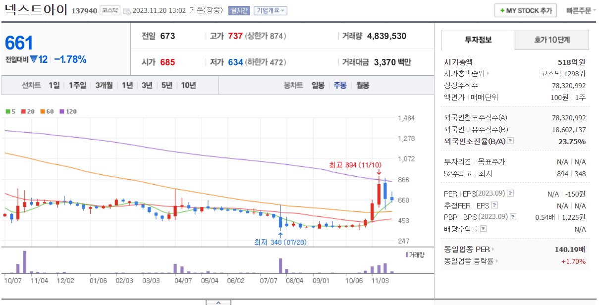Select the 10년 line chart period
The height and width of the screenshot is (305, 599).
click(x=188, y=85)
